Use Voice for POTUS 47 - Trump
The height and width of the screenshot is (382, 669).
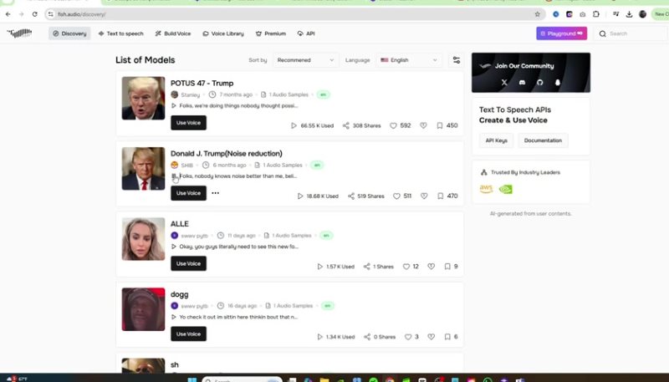(x=189, y=123)
